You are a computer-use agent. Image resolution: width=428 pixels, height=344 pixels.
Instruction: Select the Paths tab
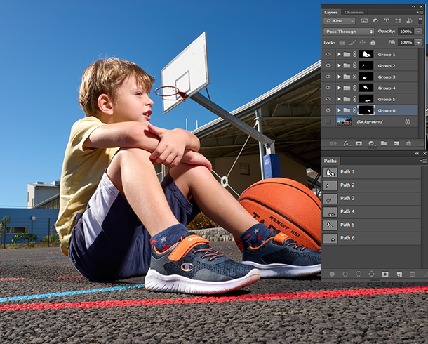pyautogui.click(x=330, y=161)
